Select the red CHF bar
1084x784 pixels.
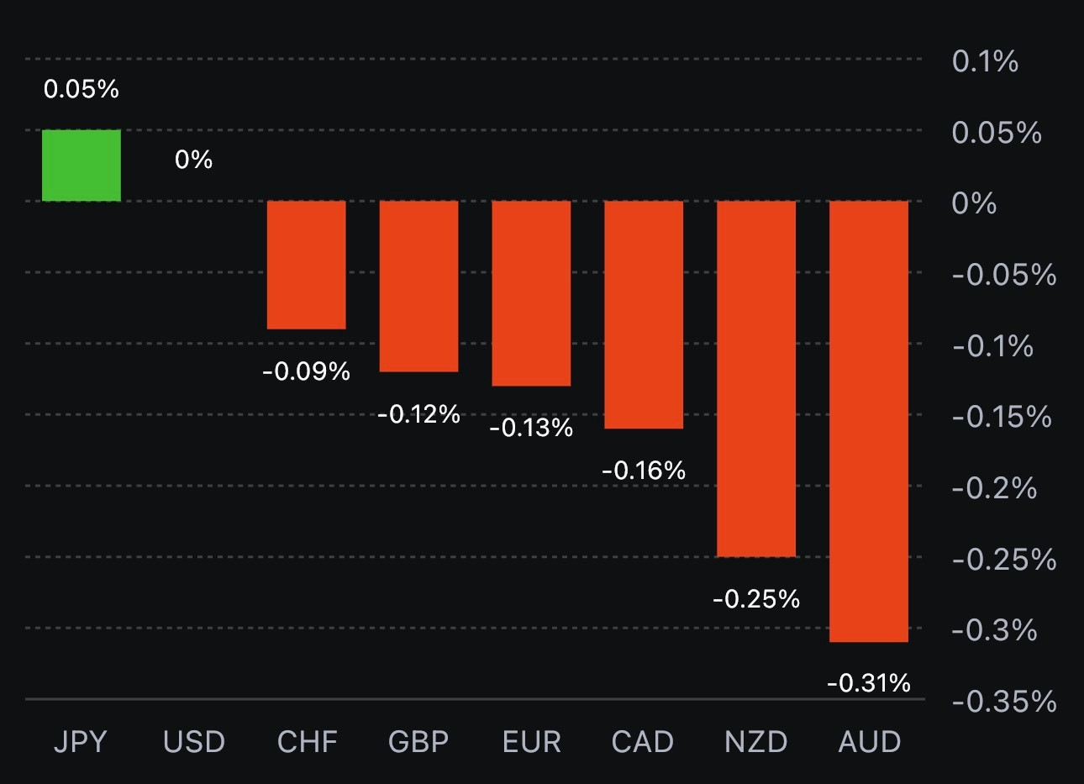(x=307, y=265)
